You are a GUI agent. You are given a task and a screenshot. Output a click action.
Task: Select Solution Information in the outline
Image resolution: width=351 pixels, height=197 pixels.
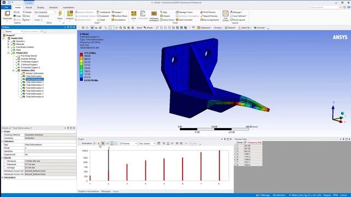coord(35,73)
